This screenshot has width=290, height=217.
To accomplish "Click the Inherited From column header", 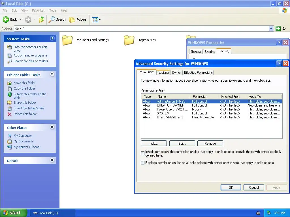I will [x=232, y=97].
